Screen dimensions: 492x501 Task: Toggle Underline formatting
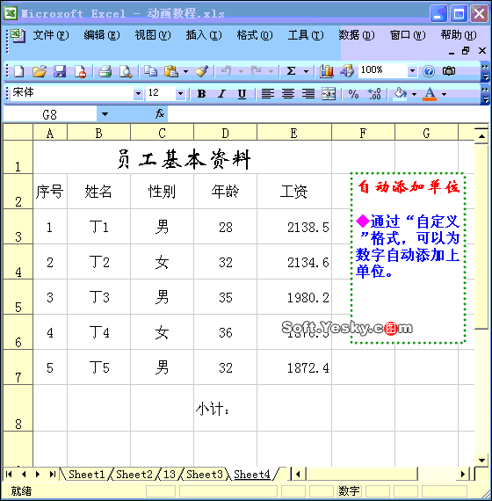[242, 94]
